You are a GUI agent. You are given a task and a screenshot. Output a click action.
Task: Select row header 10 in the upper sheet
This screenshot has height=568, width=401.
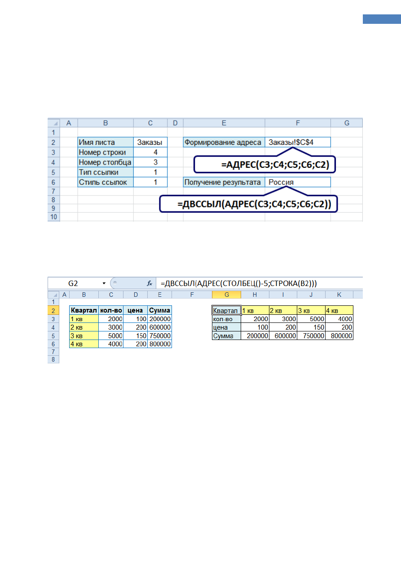54,217
